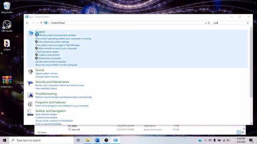The image size is (257, 144).
Task: Switch File Explorer to details view
Action: tap(239, 132)
